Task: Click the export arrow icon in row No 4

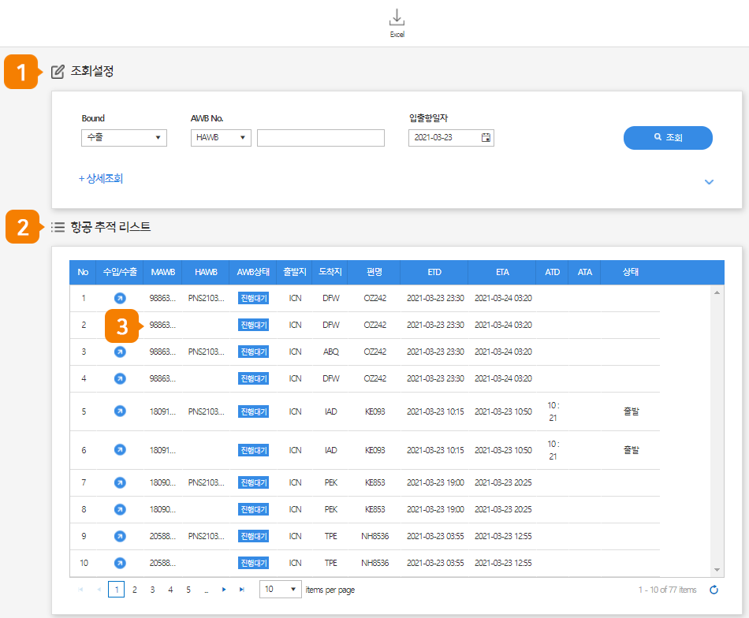Action: point(120,378)
